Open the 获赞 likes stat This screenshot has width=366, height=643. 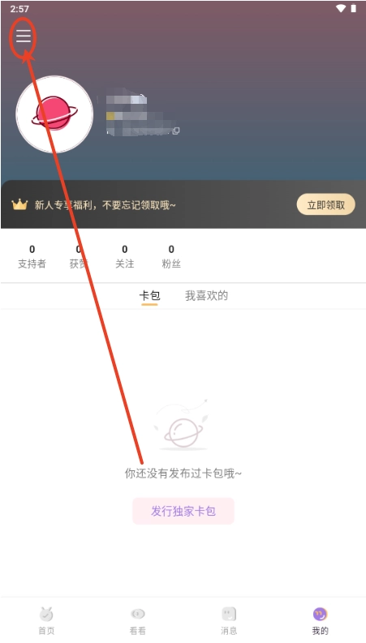(x=79, y=257)
